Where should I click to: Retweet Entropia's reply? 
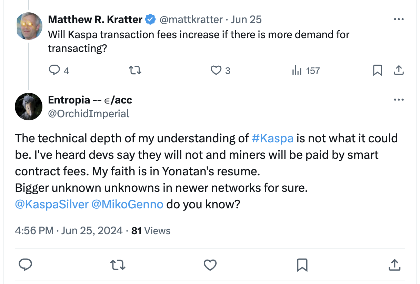(x=117, y=265)
